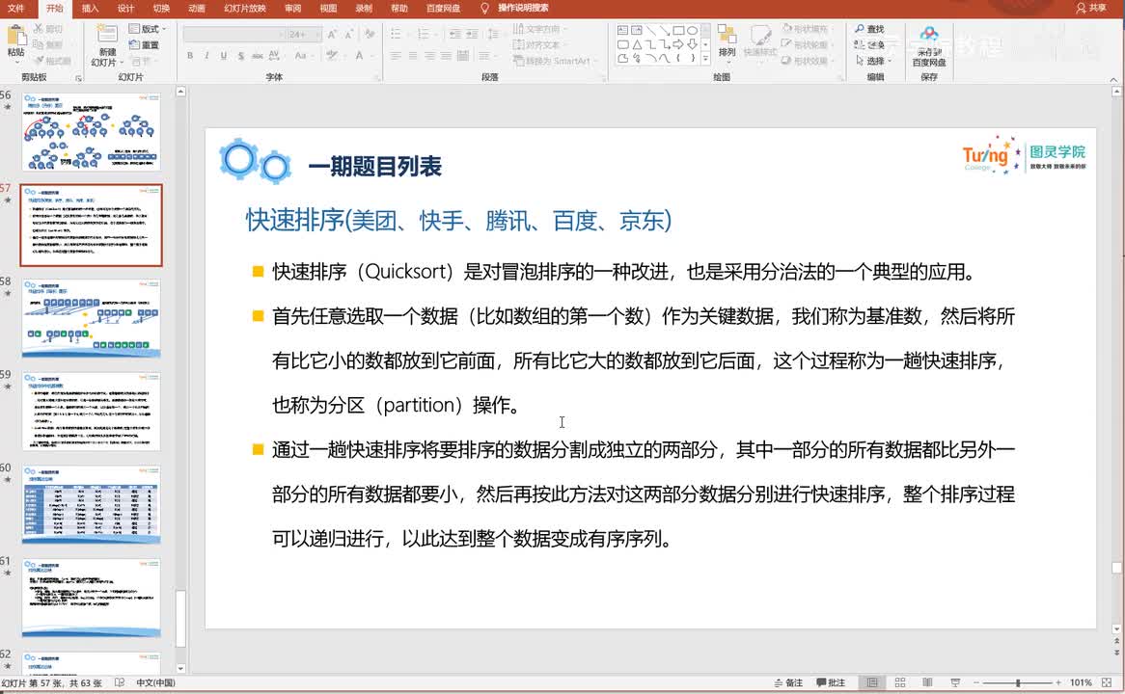This screenshot has width=1125, height=694.
Task: Toggle left text alignment
Action: point(396,55)
